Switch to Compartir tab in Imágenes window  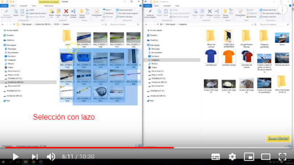[167, 6]
